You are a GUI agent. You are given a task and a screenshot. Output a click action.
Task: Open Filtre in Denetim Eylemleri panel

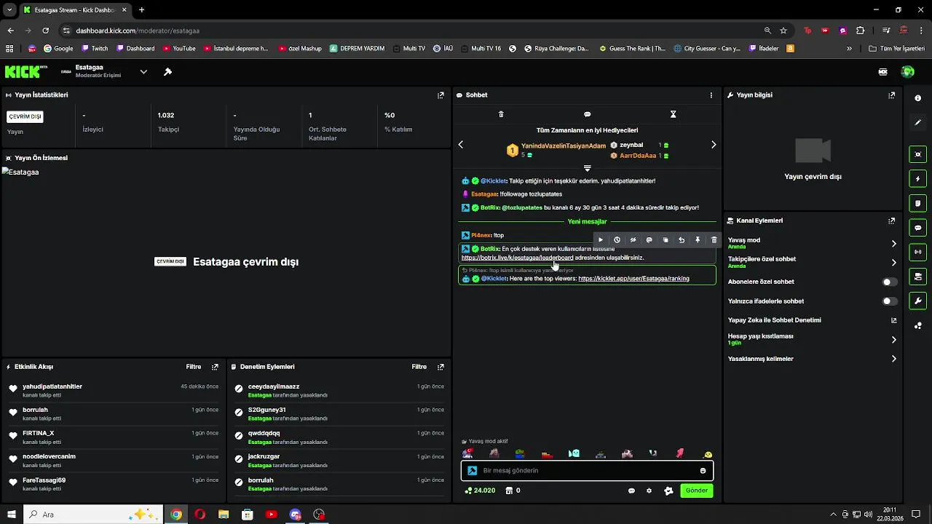[x=419, y=367]
